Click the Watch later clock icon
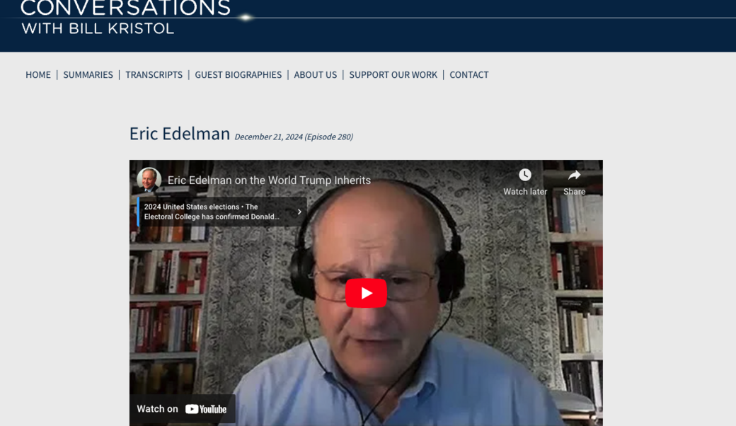 525,175
